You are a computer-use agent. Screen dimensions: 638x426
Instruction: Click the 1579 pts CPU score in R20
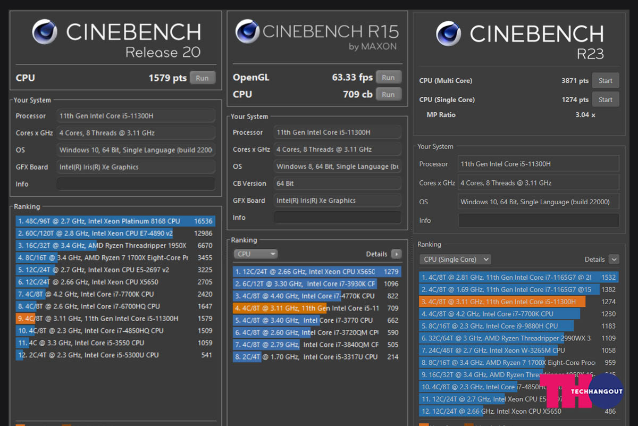167,78
